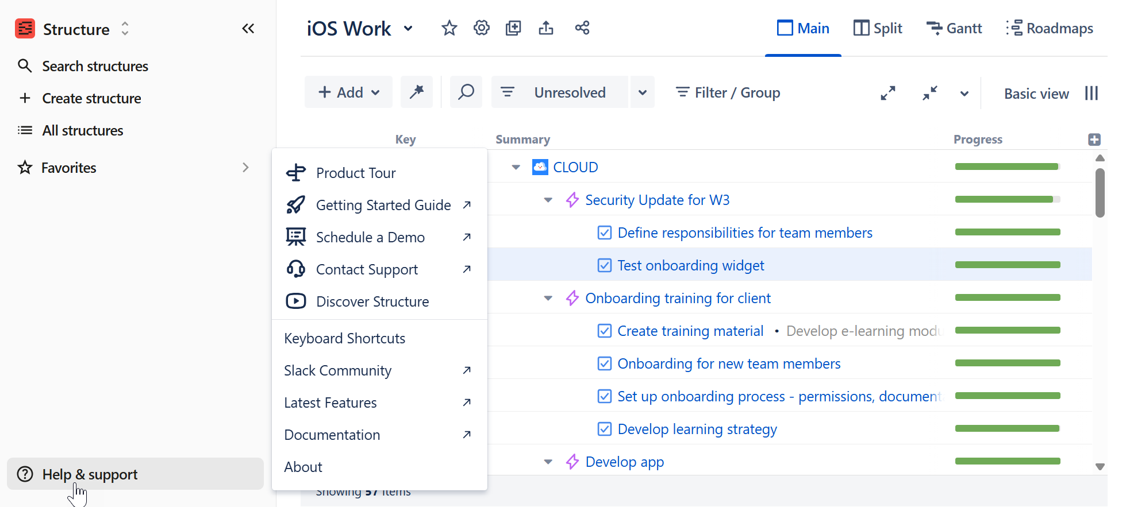Expand all rows with expand arrows icon
The height and width of the screenshot is (507, 1126).
click(887, 93)
